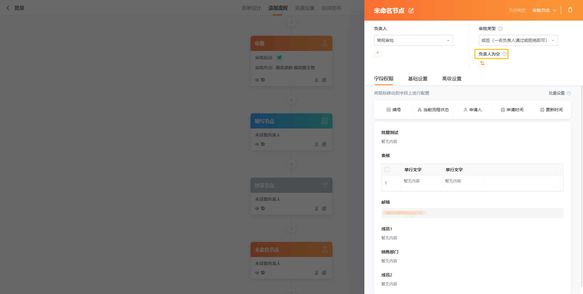Screen dimensions: 583x294
Task: Click the eye icon on 未命名节点 flow card
Action: pos(257,273)
